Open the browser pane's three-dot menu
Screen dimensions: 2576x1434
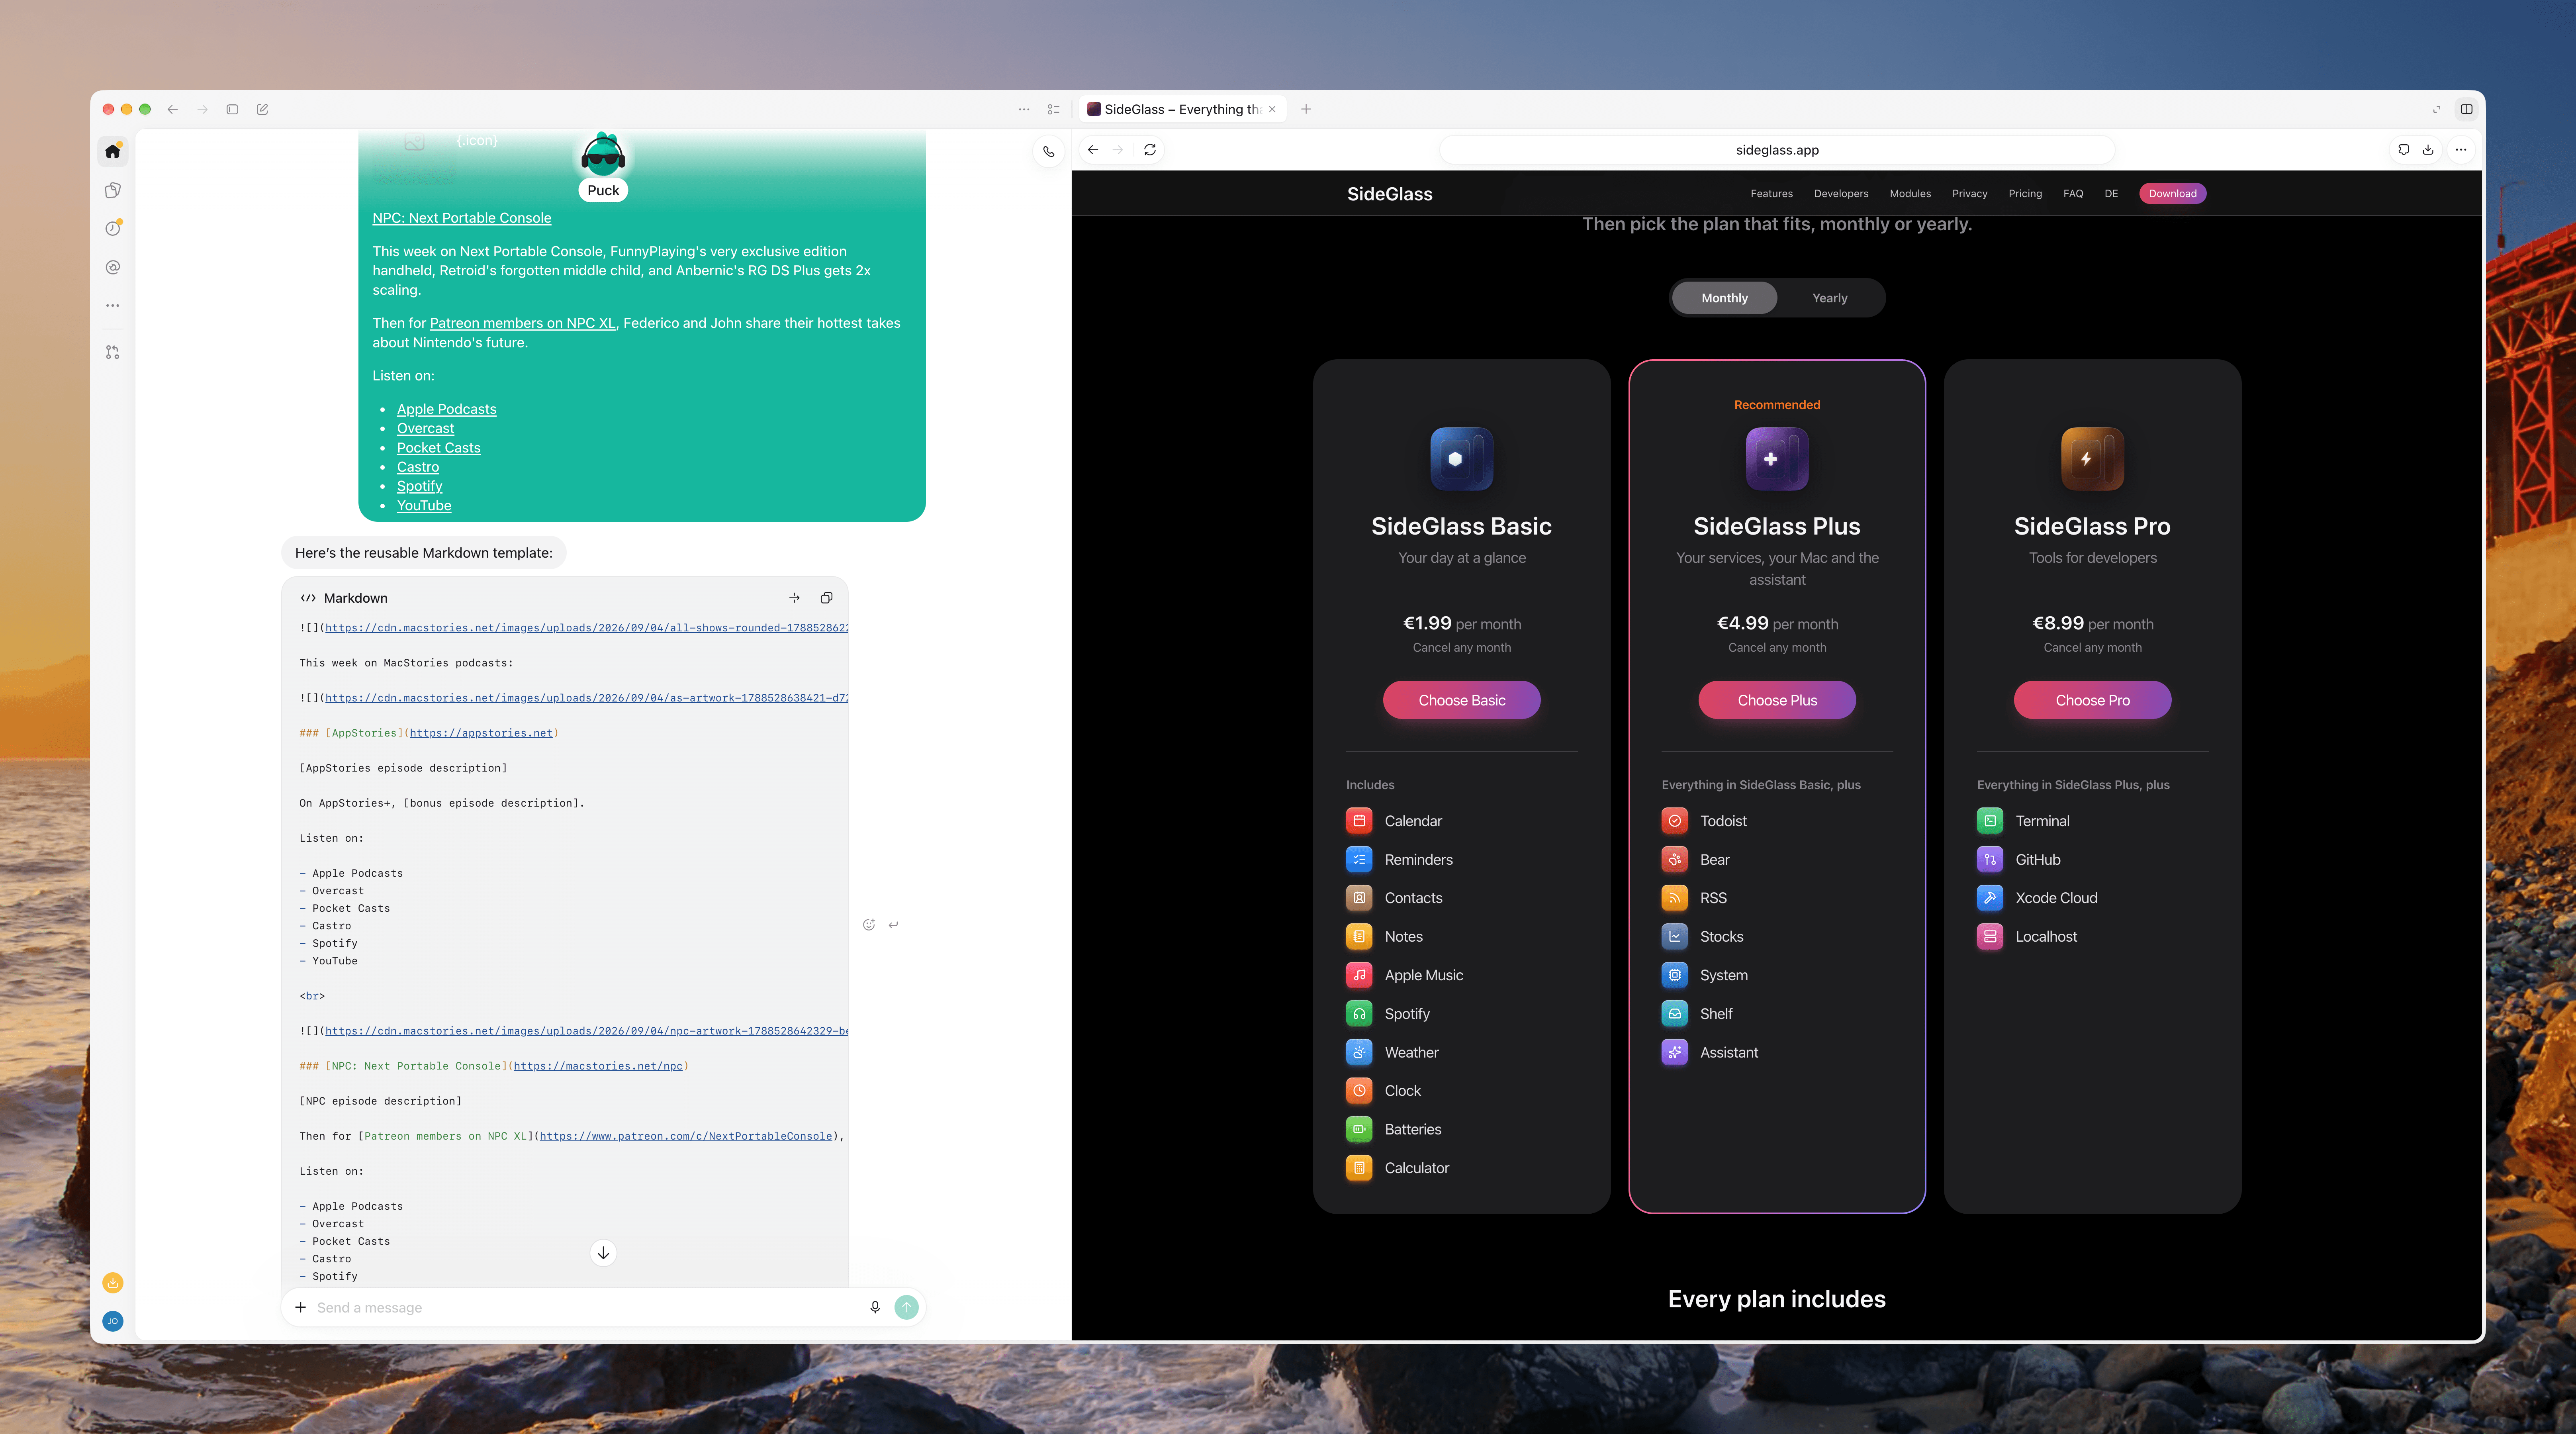pyautogui.click(x=2461, y=150)
